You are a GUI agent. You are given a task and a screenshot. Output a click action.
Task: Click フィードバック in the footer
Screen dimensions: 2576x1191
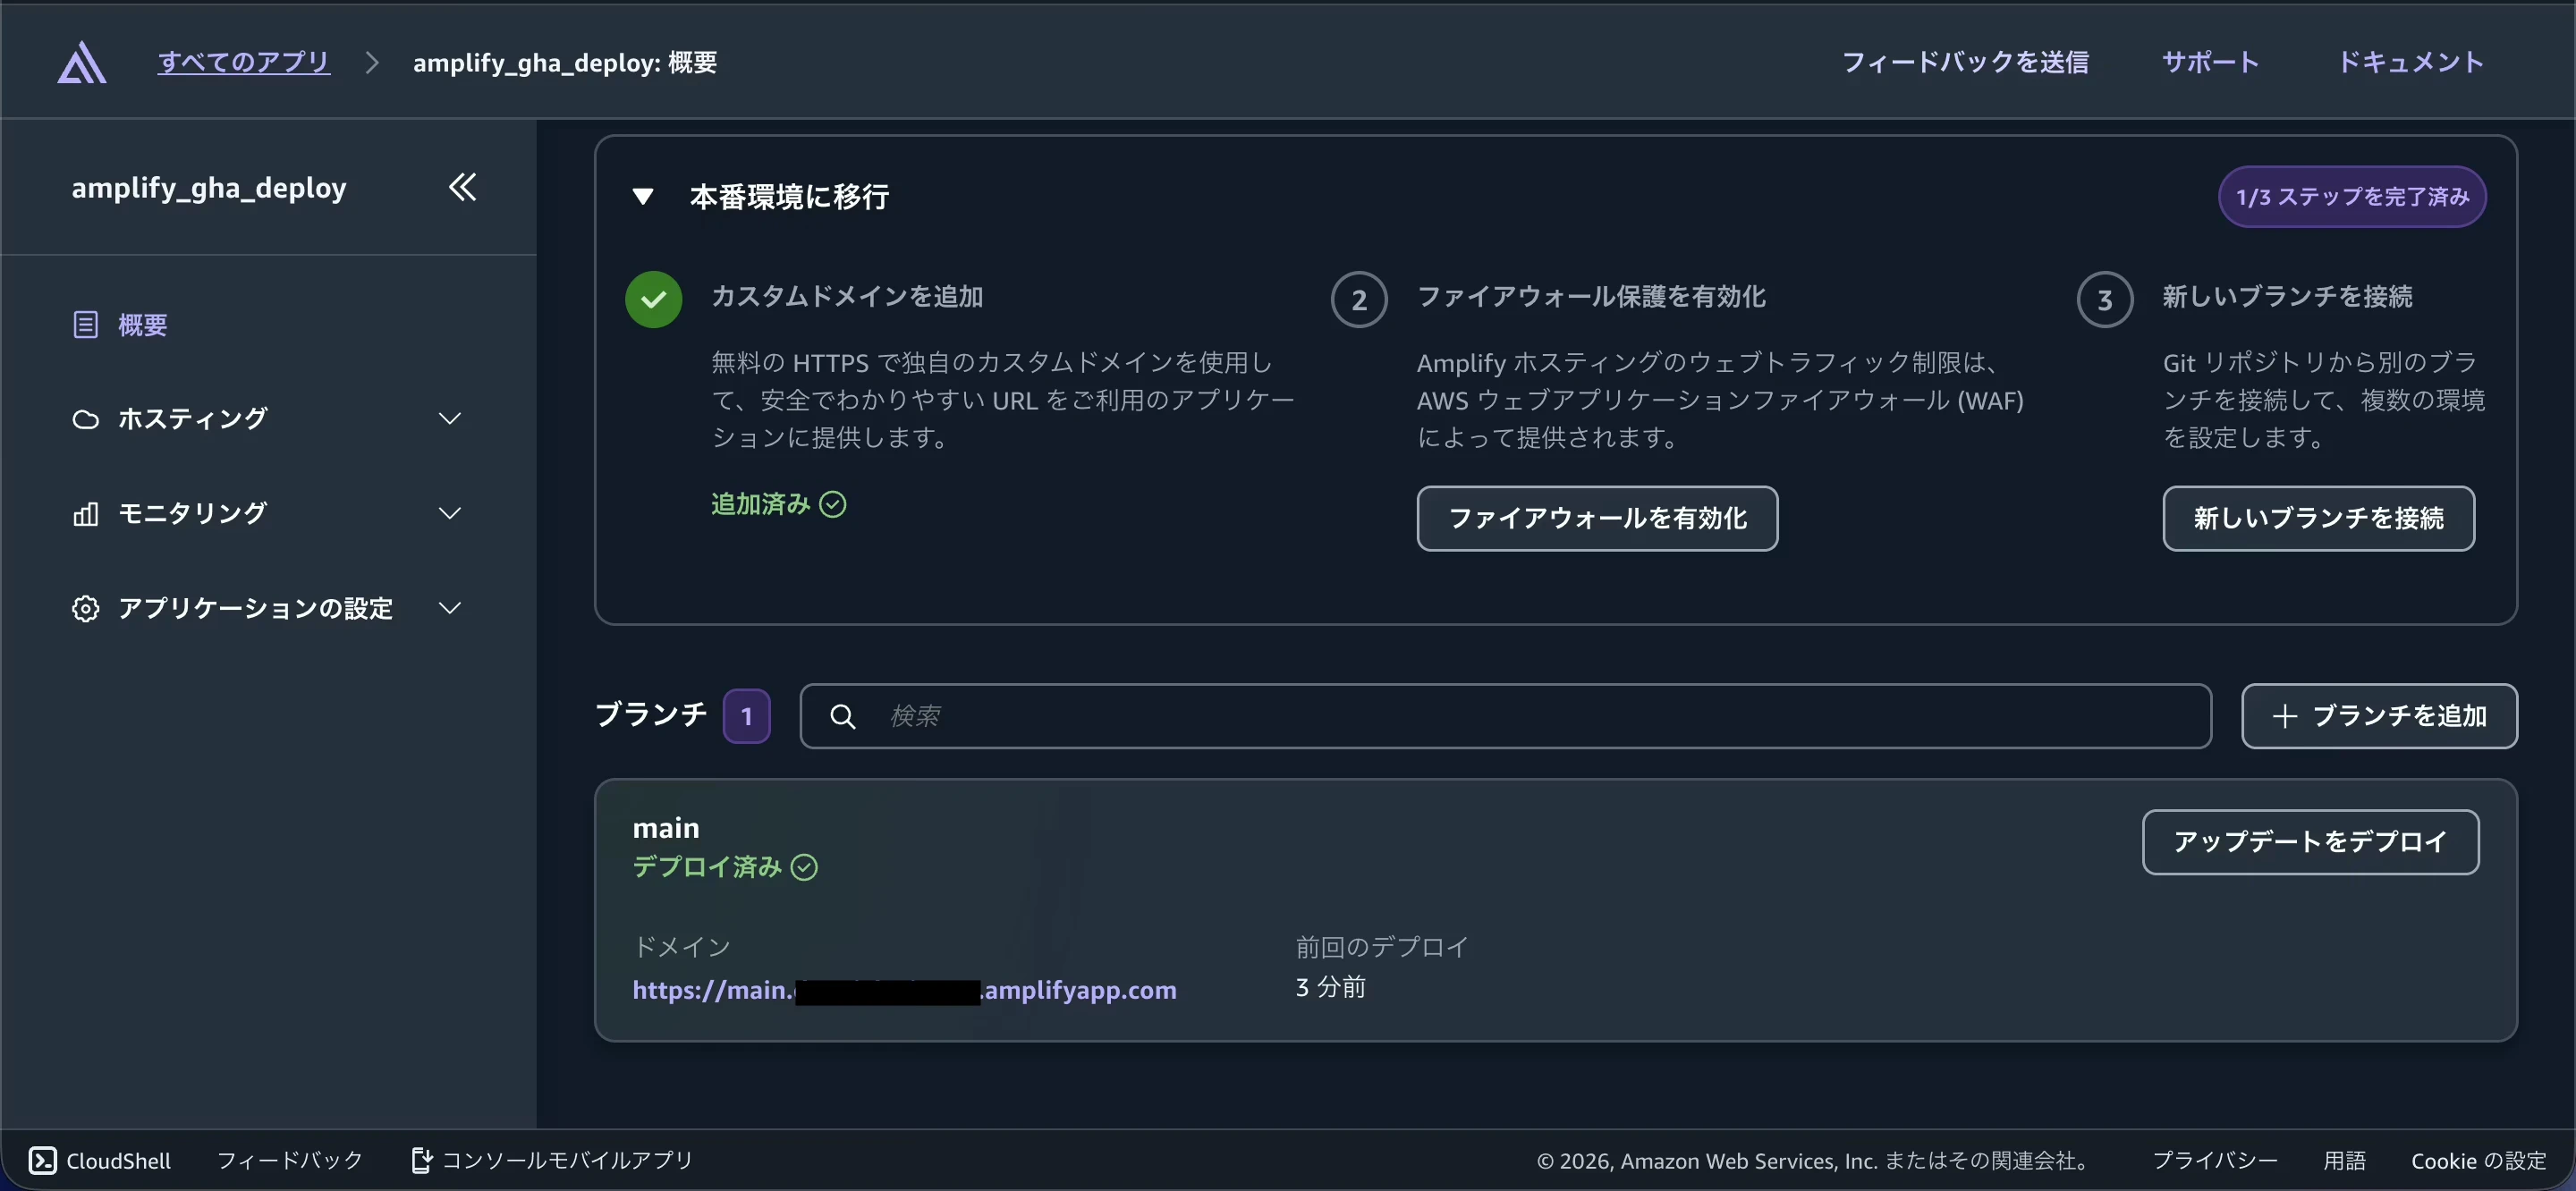(290, 1160)
